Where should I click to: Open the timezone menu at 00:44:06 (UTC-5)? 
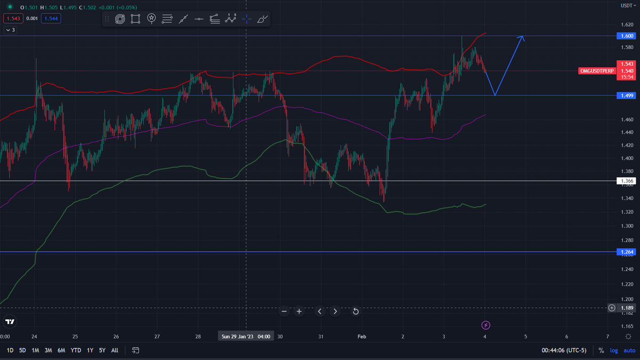pyautogui.click(x=564, y=350)
